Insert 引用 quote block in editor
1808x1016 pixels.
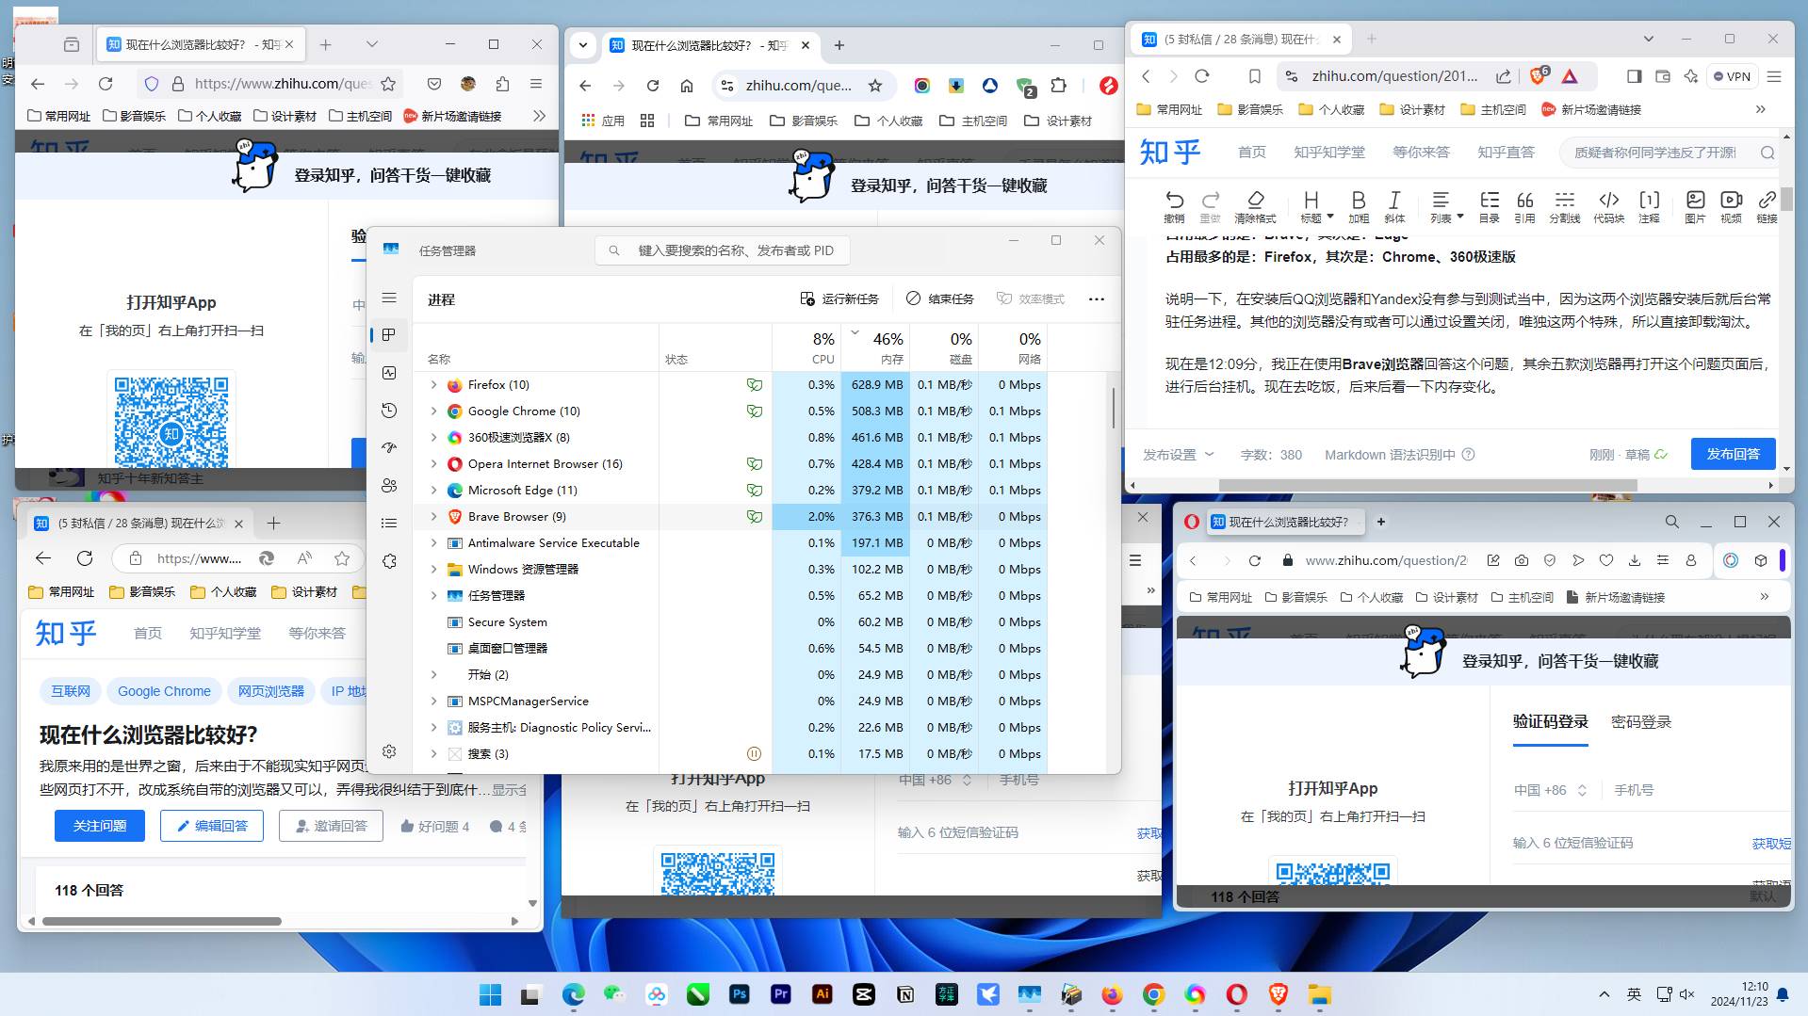pyautogui.click(x=1524, y=206)
